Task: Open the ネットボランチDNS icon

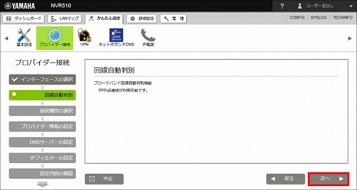Action: pyautogui.click(x=116, y=38)
